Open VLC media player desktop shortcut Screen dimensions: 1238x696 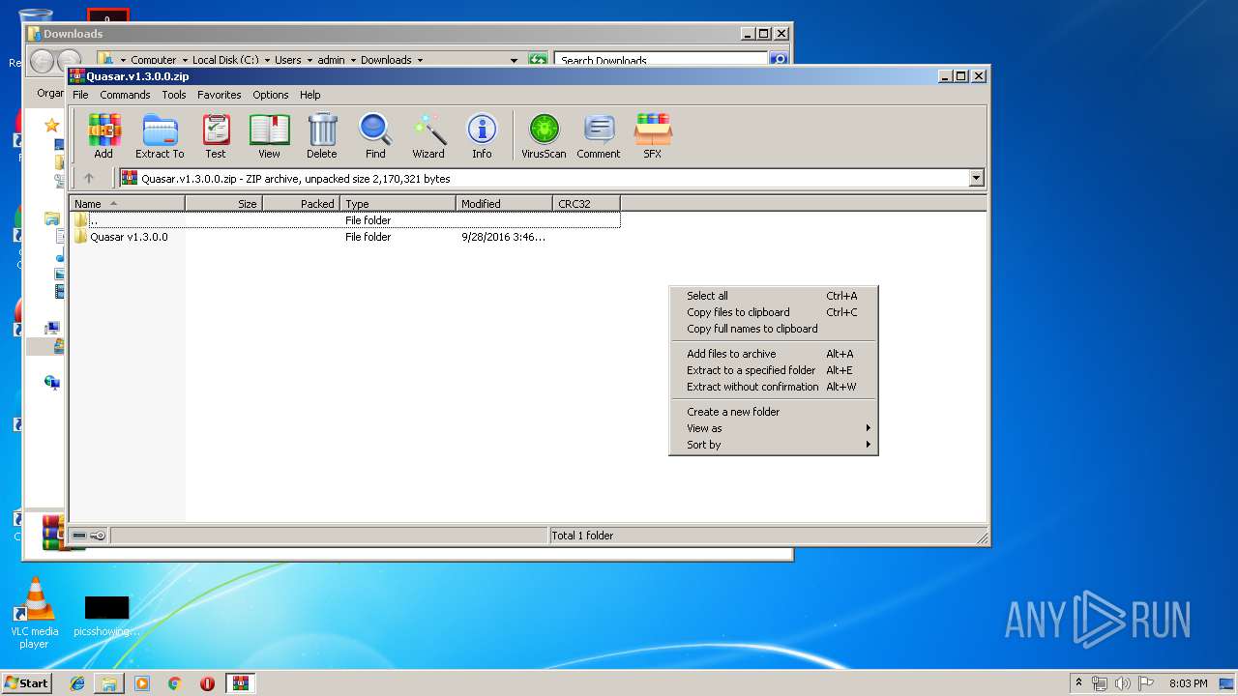(x=35, y=613)
